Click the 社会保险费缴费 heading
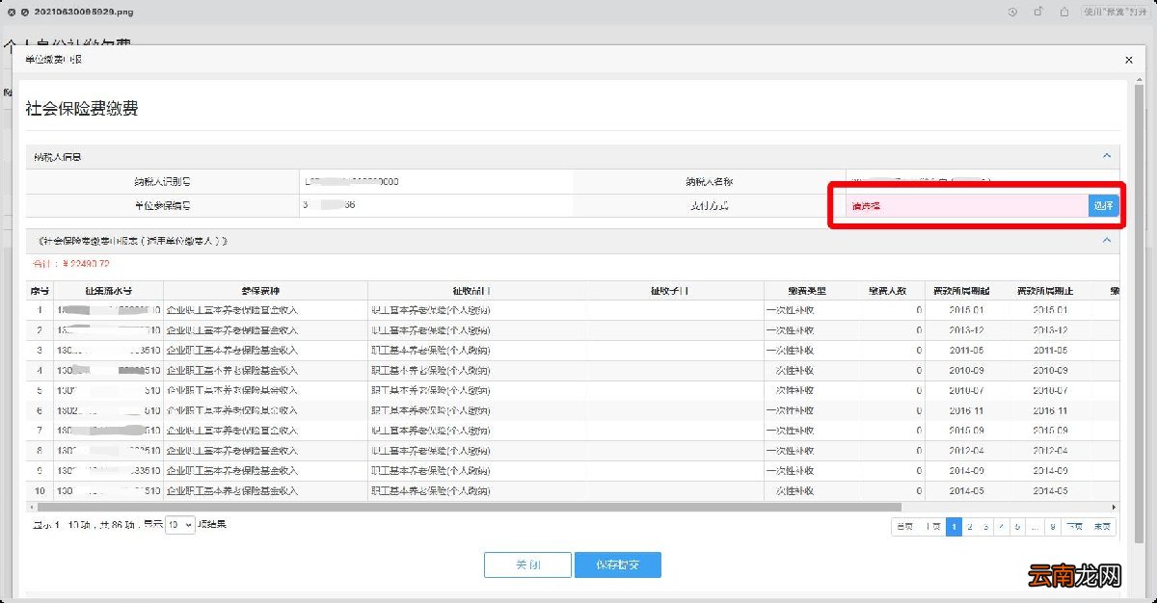1157x603 pixels. 82,109
